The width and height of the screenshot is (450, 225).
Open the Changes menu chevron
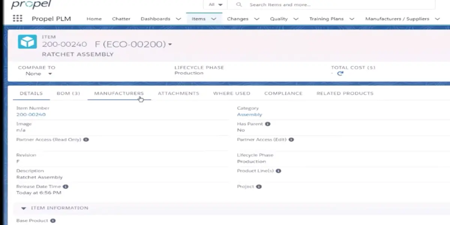pos(257,19)
